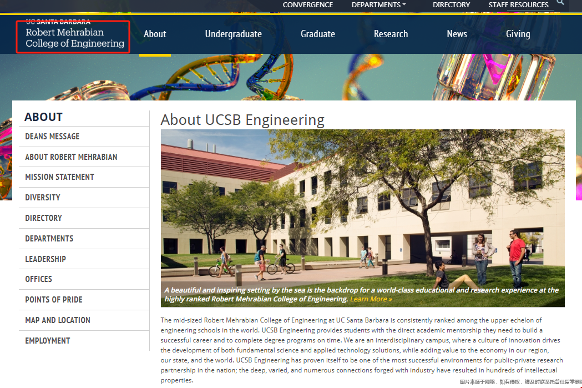
Task: Click the search magnifier icon
Action: (x=560, y=3)
